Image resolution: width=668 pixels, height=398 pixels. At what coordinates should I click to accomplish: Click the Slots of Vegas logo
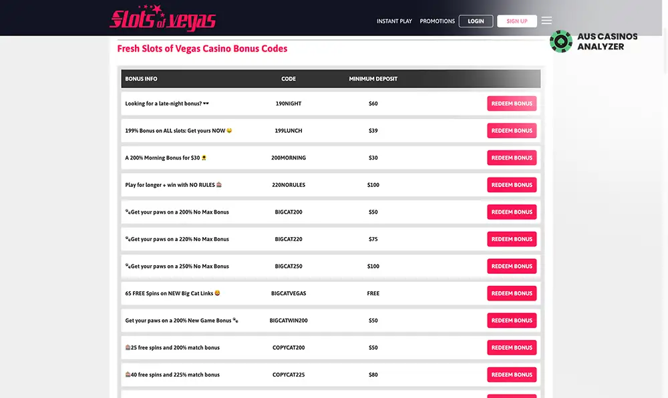tap(163, 18)
